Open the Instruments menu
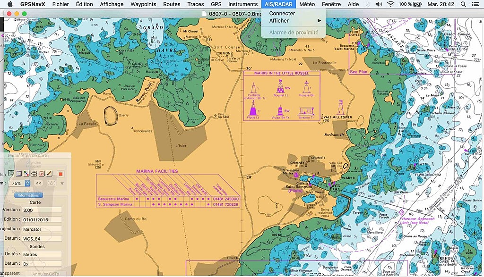Image resolution: width=484 pixels, height=277 pixels. point(243,4)
